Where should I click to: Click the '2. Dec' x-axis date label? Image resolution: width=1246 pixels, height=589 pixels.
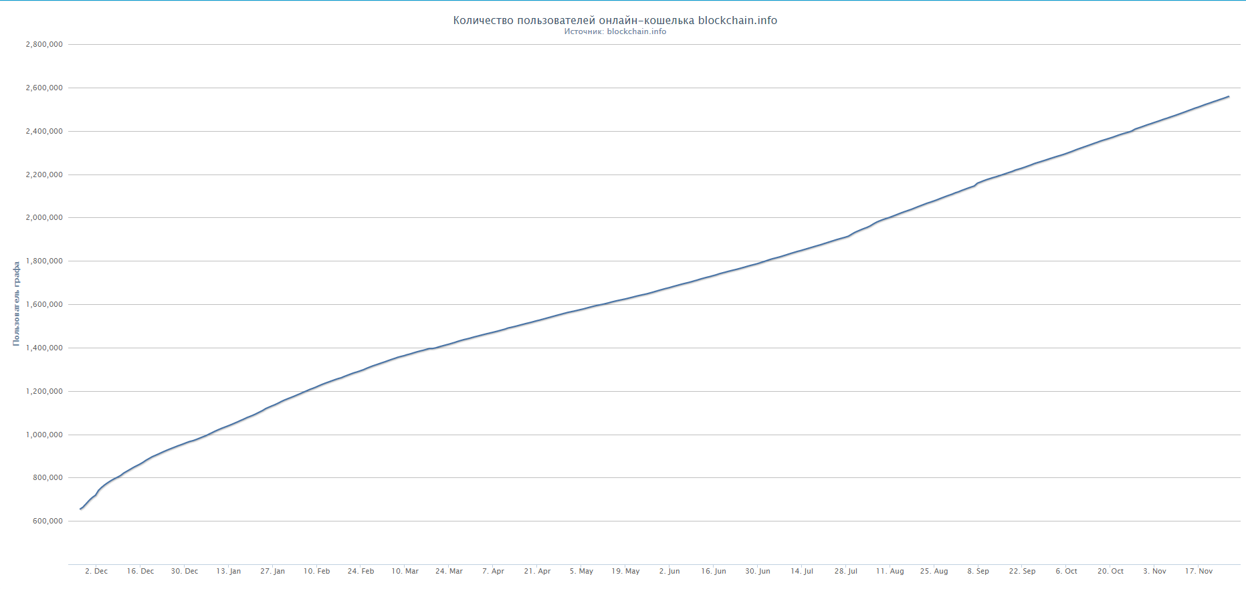click(x=96, y=571)
